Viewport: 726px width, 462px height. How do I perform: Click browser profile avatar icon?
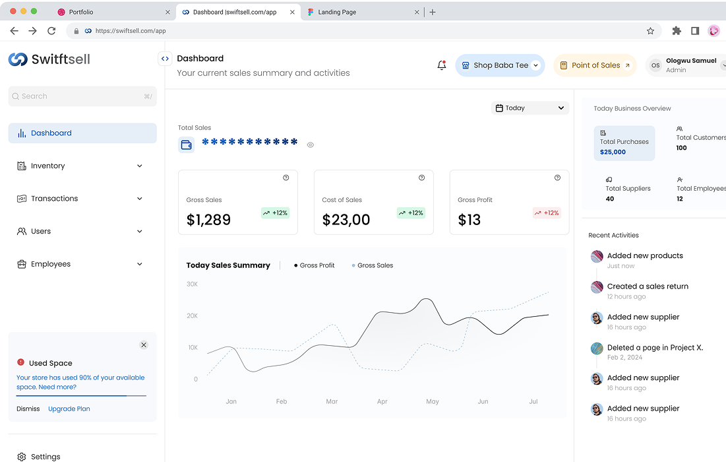tap(714, 31)
